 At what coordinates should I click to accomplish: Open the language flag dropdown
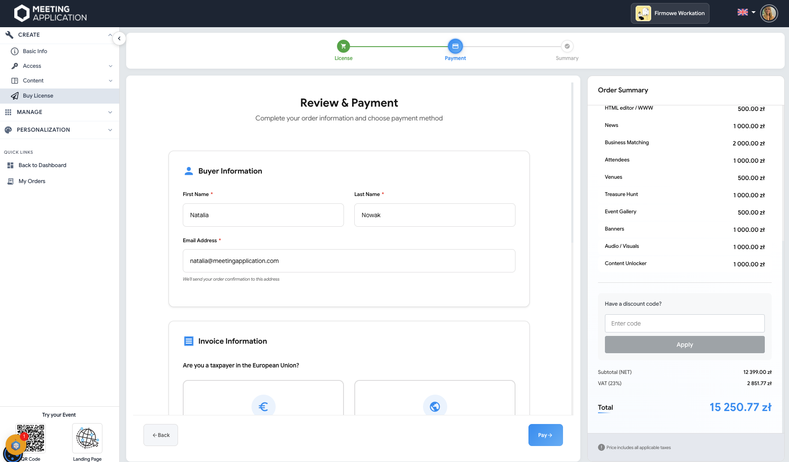tap(746, 13)
